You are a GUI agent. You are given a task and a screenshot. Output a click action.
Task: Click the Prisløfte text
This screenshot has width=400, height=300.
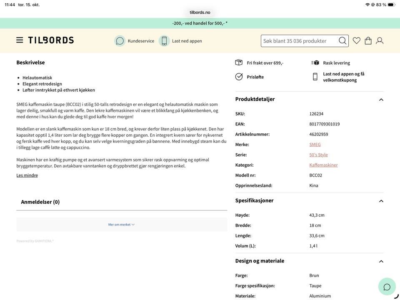(x=255, y=77)
